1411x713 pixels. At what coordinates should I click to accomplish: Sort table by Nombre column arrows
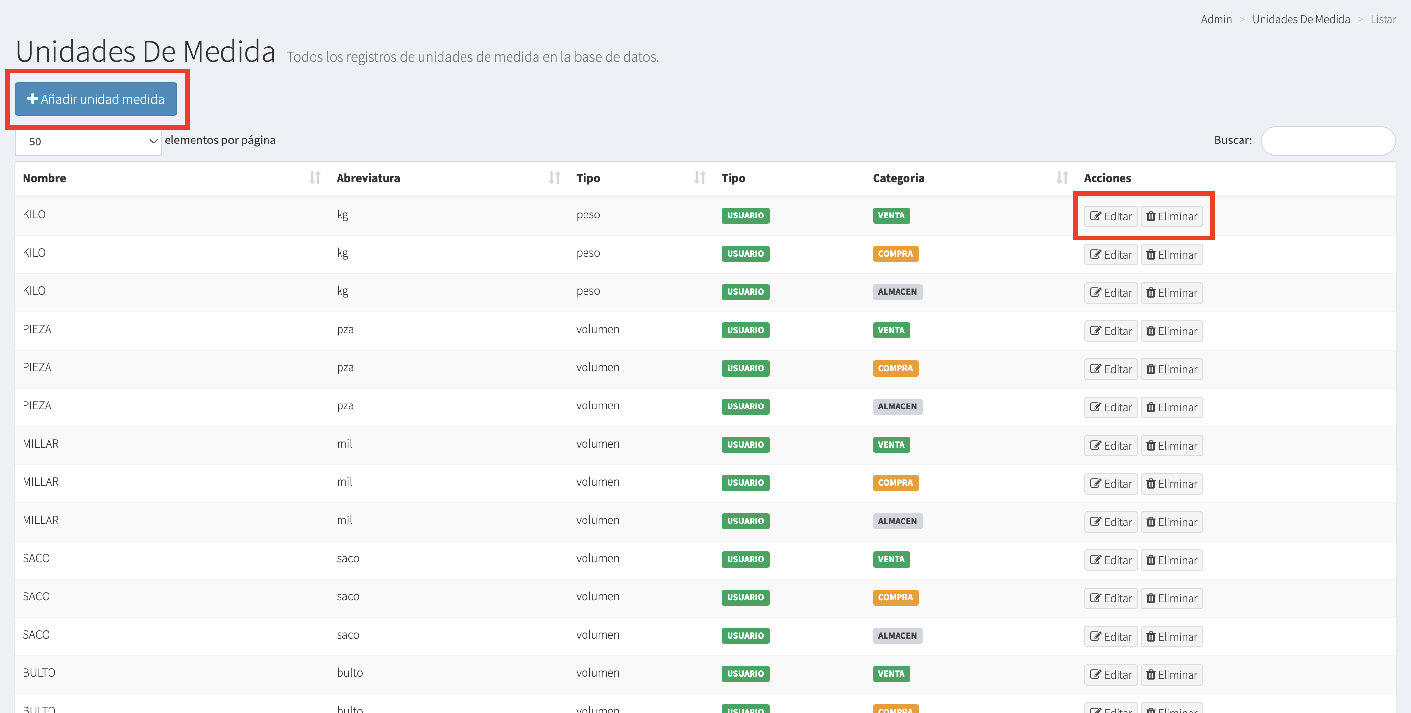pos(315,177)
